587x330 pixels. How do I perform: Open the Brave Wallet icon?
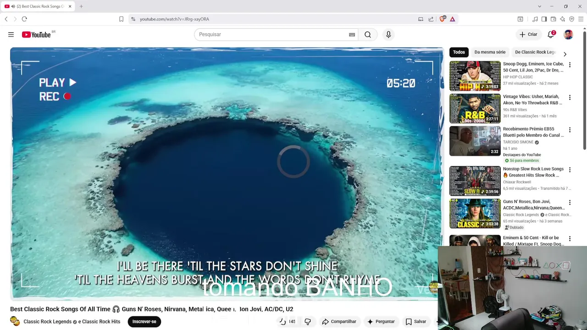554,19
